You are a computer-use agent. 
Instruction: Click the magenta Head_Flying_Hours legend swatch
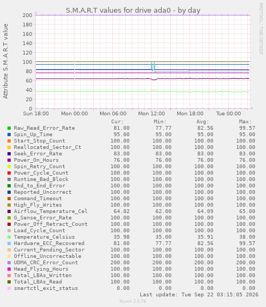point(9,269)
